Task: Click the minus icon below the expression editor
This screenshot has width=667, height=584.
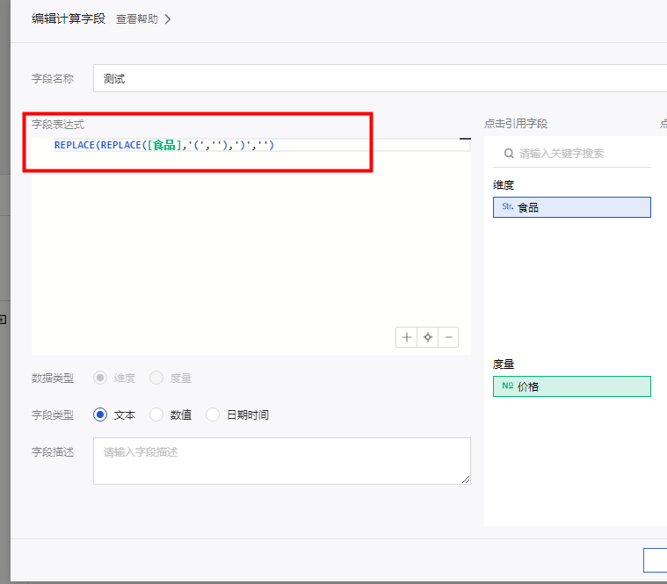Action: point(448,337)
